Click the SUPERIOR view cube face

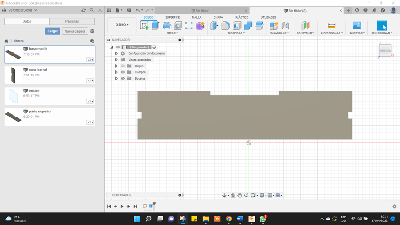[385, 51]
